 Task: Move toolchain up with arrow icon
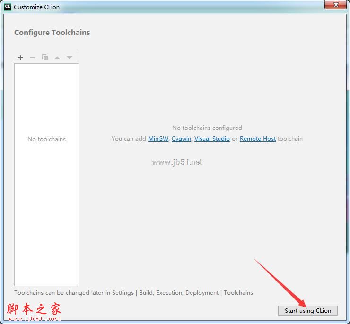tap(57, 58)
